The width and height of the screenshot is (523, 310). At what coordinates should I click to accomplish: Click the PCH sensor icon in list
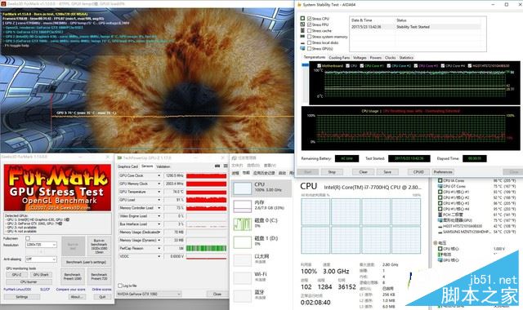(440, 215)
